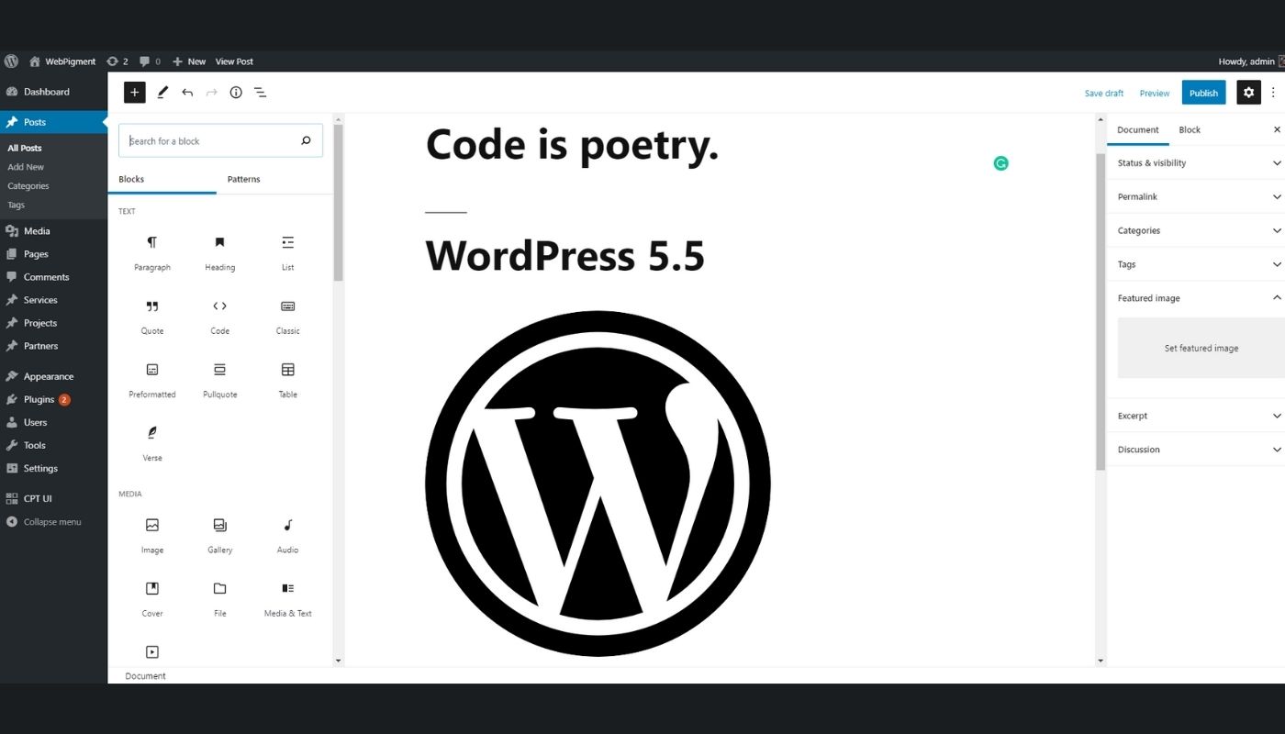Viewport: 1285px width, 734px height.
Task: Insert the Video block below Cover
Action: [152, 652]
